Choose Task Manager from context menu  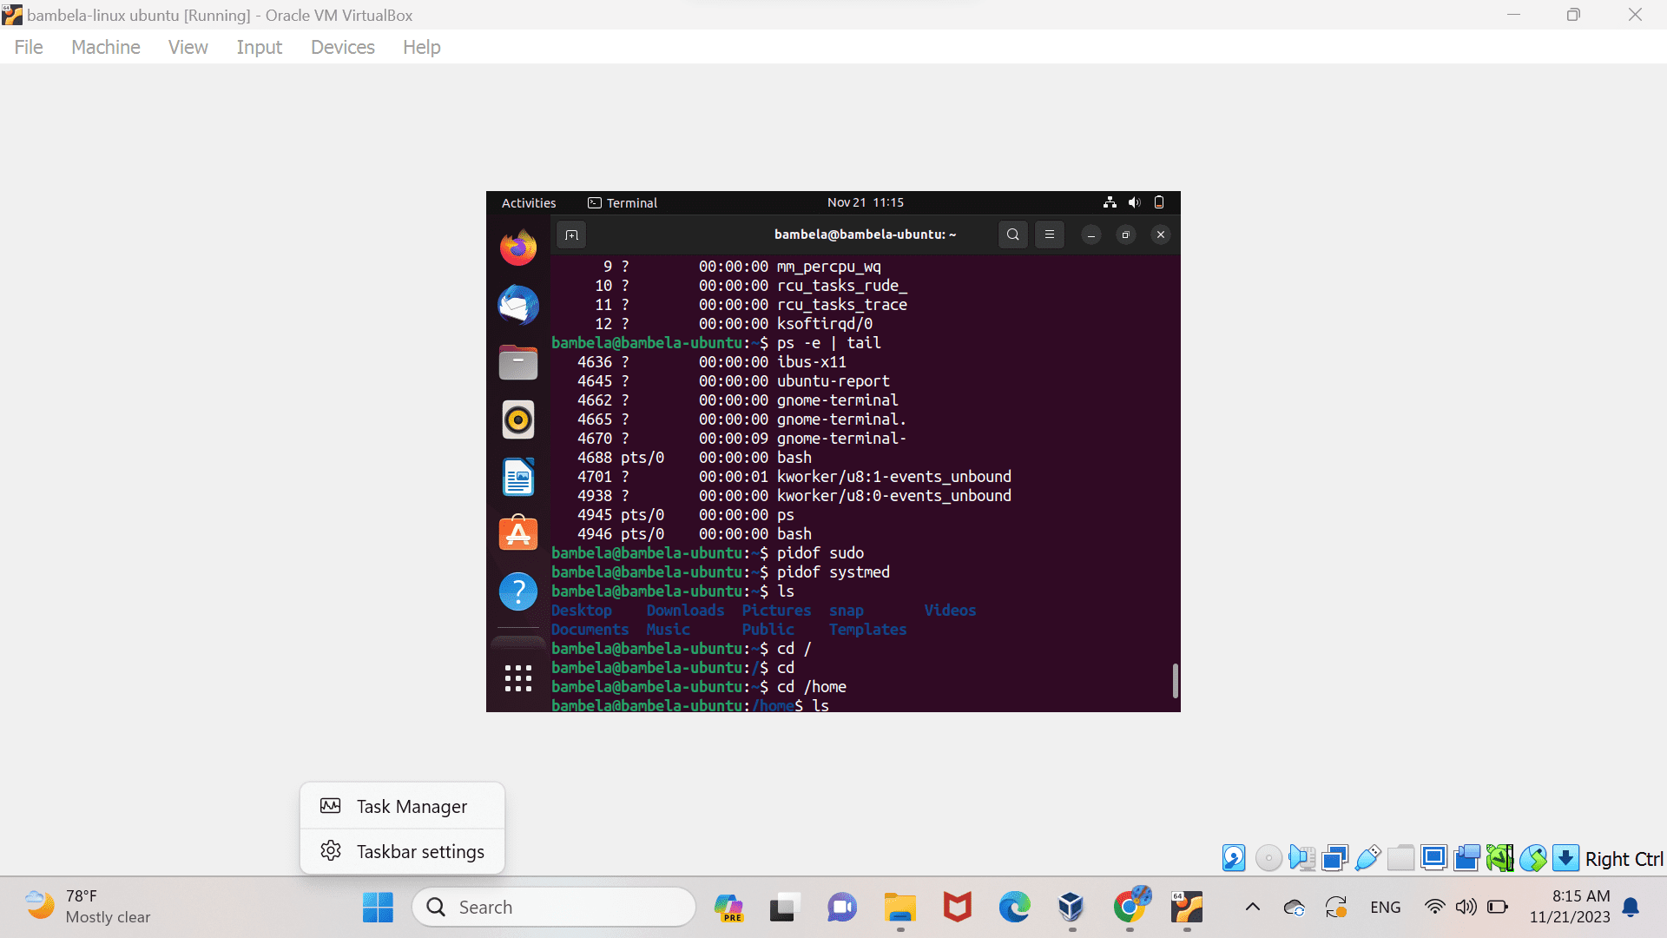pyautogui.click(x=402, y=806)
